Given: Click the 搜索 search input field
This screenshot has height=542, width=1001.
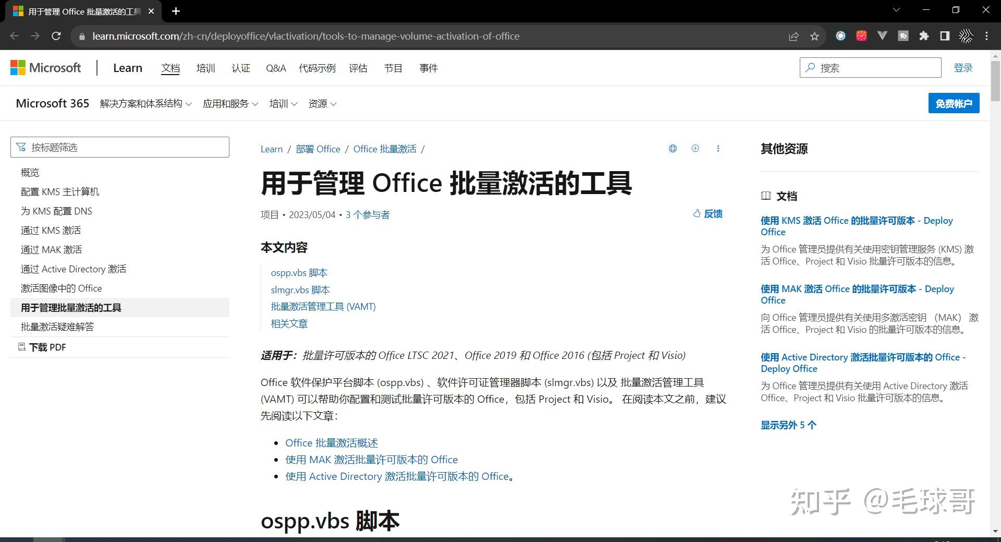Looking at the screenshot, I should 870,68.
